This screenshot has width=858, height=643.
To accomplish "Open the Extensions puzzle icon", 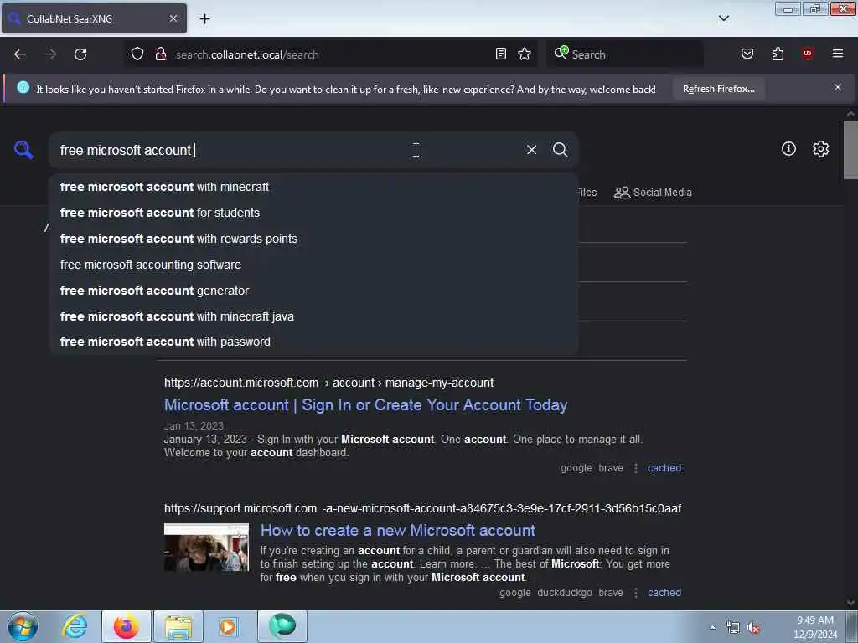I will (778, 54).
